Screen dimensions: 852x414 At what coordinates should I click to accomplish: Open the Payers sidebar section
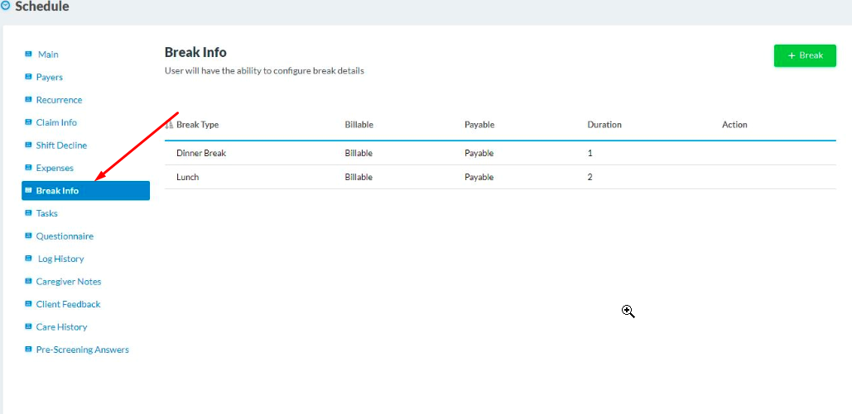49,77
